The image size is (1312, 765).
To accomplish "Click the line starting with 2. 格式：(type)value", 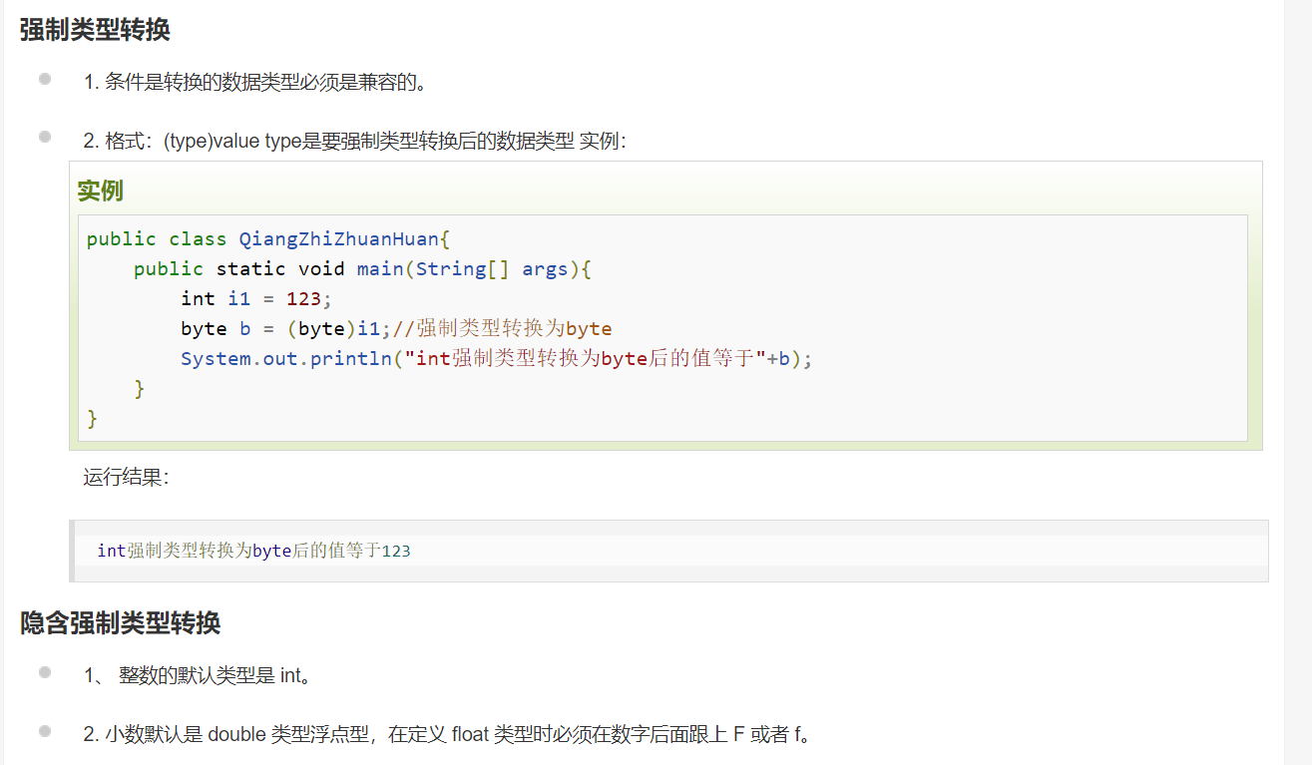I will pos(354,141).
